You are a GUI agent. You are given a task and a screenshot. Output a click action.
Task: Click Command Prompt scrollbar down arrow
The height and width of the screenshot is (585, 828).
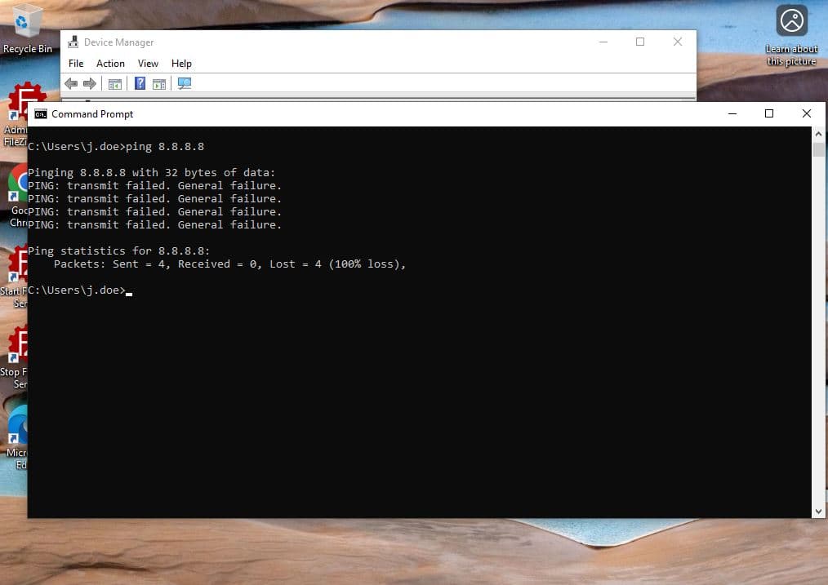point(819,511)
